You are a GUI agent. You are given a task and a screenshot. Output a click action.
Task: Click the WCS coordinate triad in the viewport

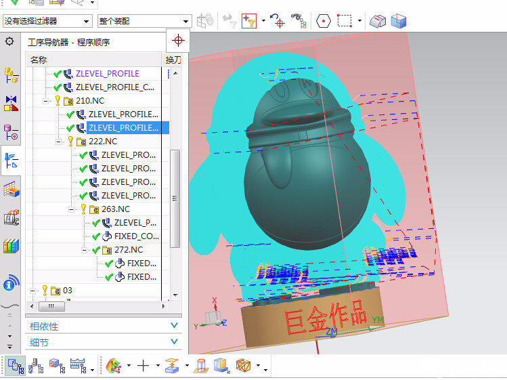212,315
